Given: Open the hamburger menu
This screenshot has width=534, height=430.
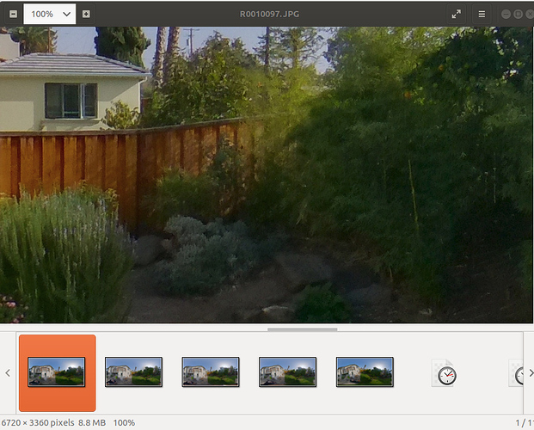Looking at the screenshot, I should point(482,14).
